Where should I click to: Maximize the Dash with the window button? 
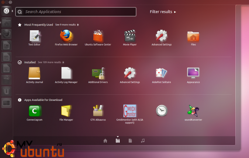click(10, 2)
